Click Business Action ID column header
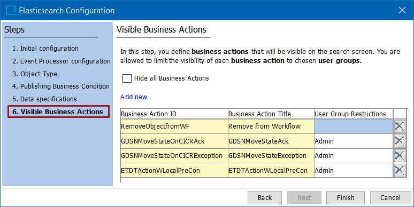 click(x=174, y=114)
